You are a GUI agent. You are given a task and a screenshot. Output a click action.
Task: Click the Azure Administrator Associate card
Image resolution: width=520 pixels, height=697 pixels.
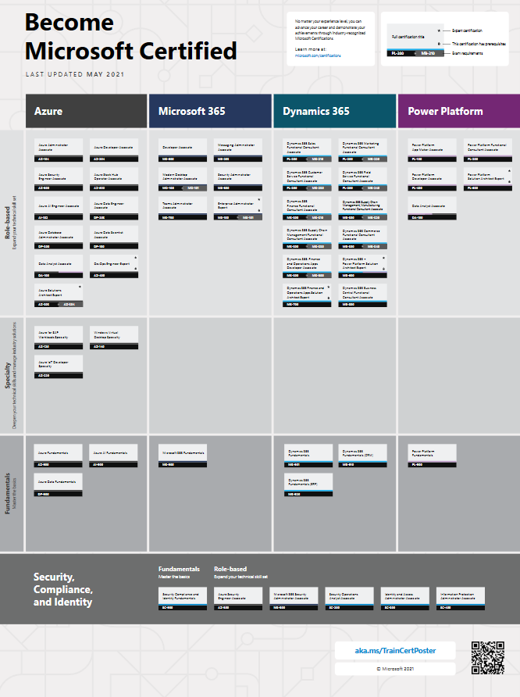[x=59, y=150]
